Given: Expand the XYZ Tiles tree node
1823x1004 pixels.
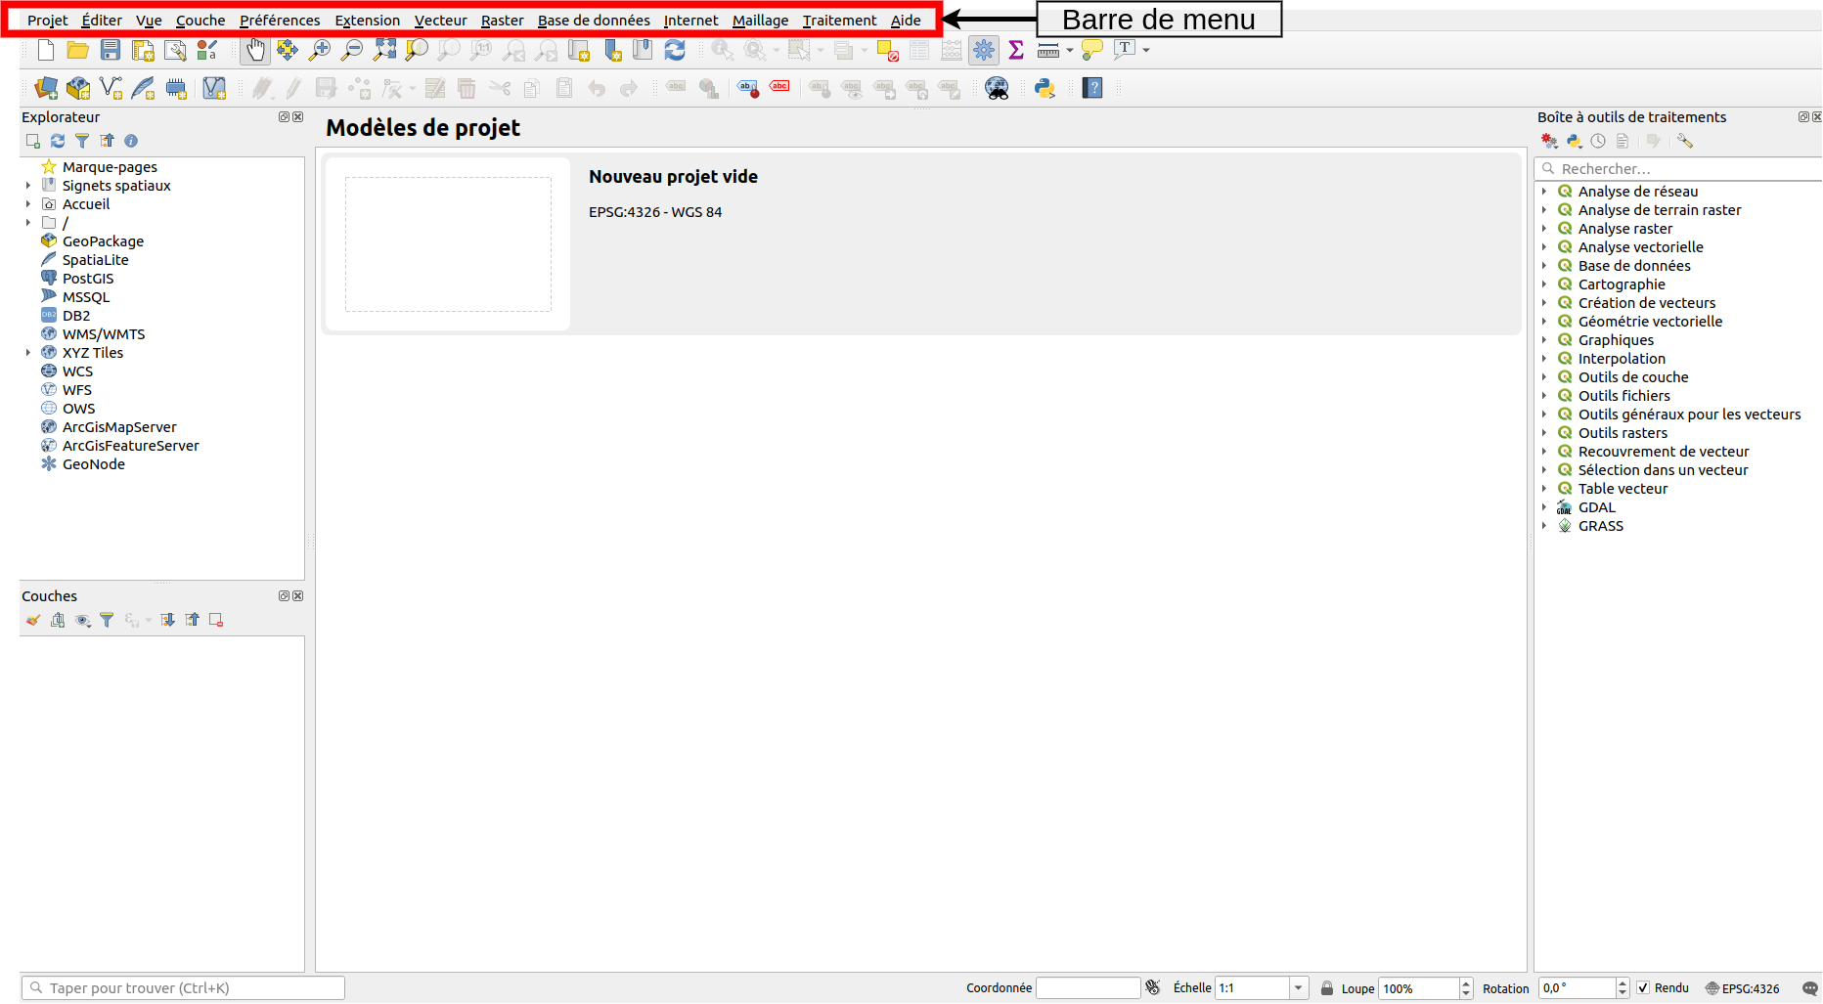Looking at the screenshot, I should 28,353.
